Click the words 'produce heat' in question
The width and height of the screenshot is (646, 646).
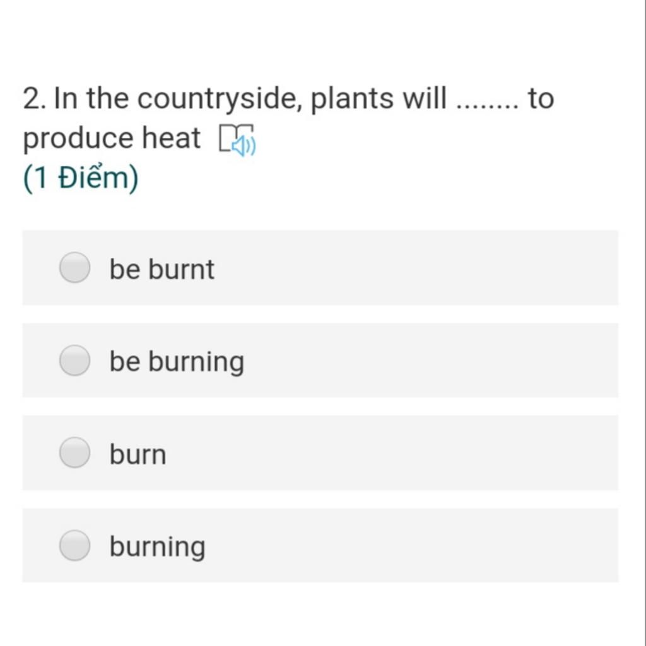click(112, 139)
